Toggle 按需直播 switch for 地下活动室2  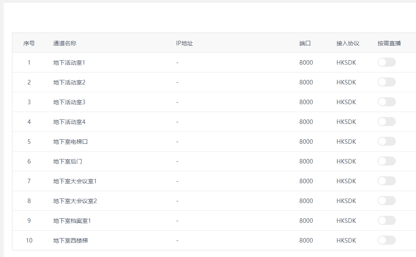click(x=386, y=82)
